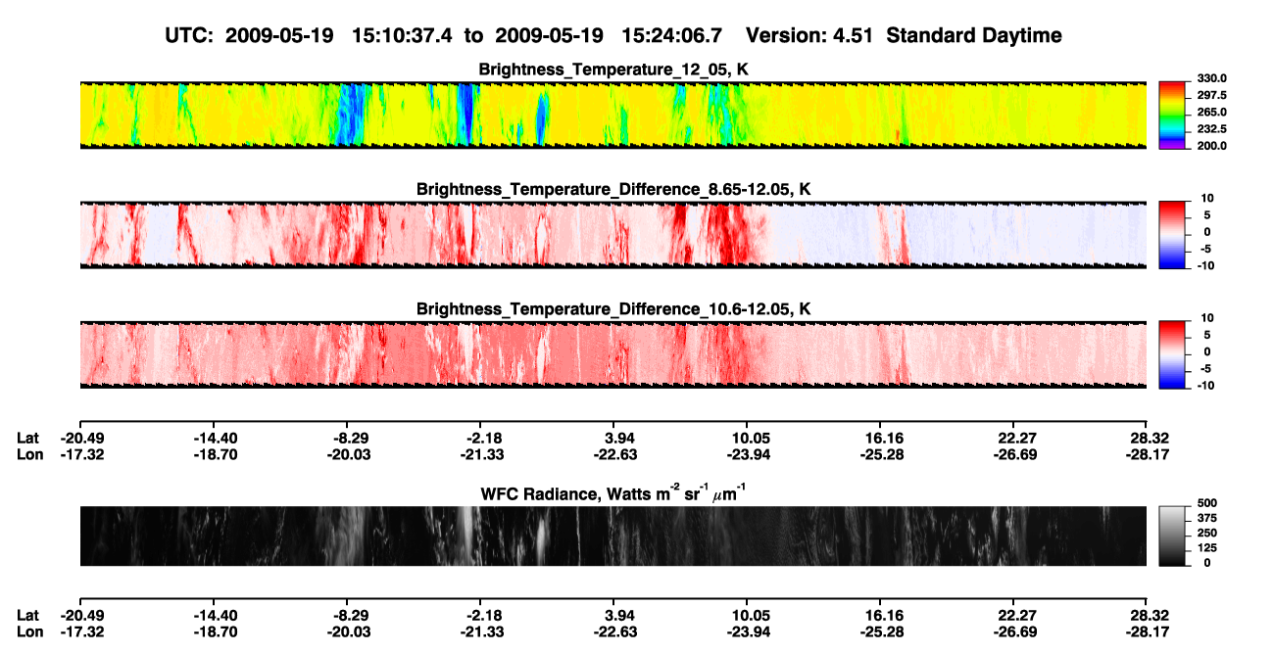Viewport: 1274px width, 653px height.
Task: Click the 330.0 color bar label
Action: [x=1212, y=78]
